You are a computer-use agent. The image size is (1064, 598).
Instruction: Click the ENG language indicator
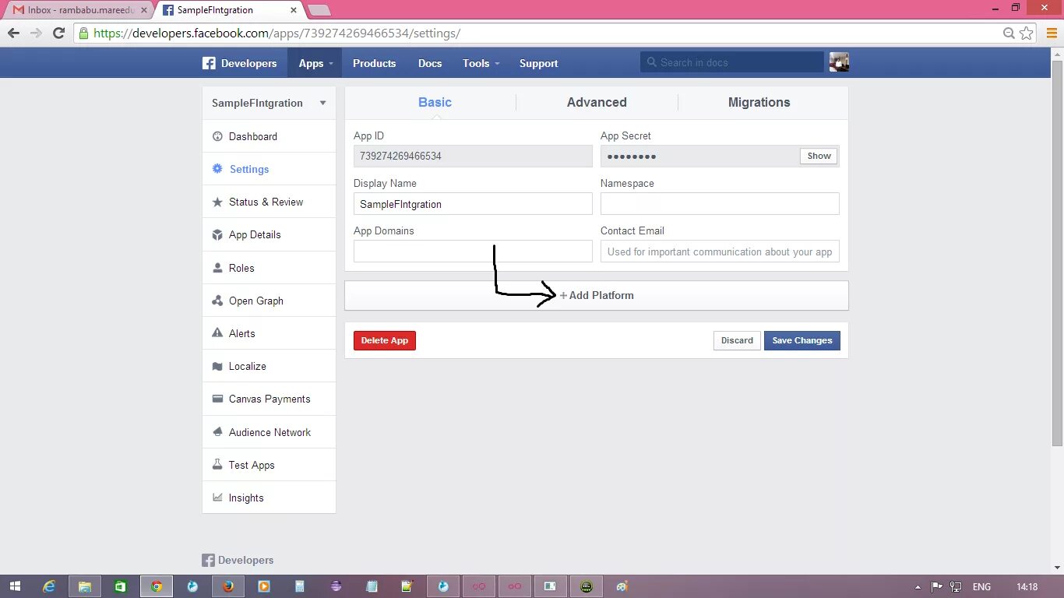click(981, 586)
